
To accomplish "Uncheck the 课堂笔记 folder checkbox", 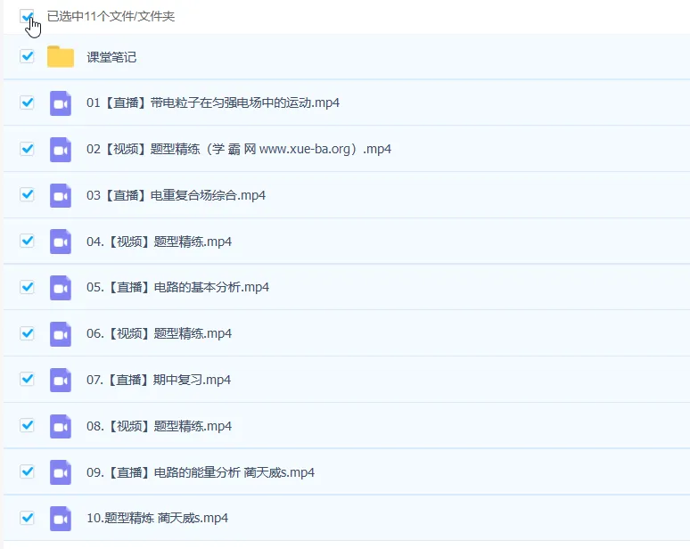I will coord(27,57).
